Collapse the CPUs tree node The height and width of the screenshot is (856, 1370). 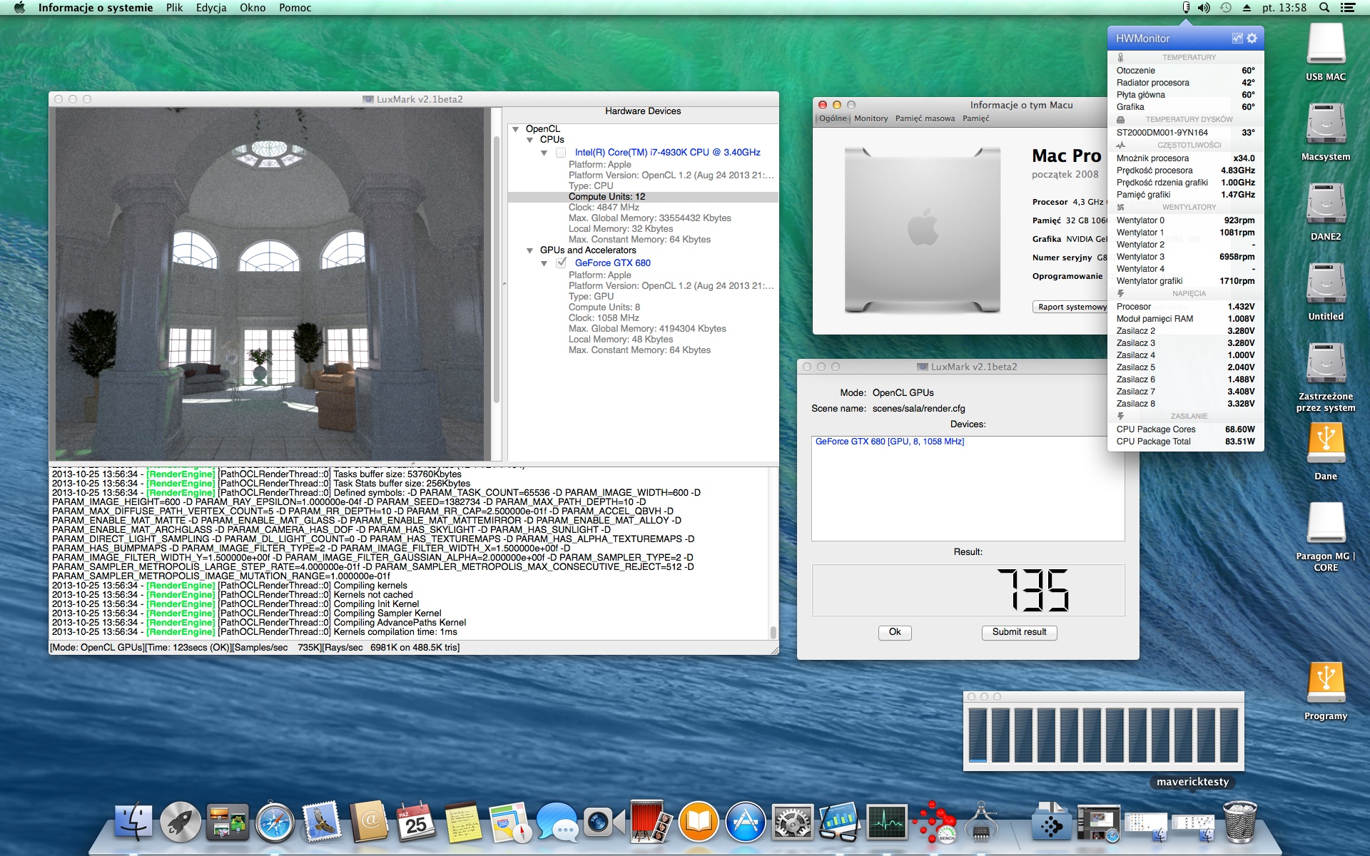click(x=529, y=140)
